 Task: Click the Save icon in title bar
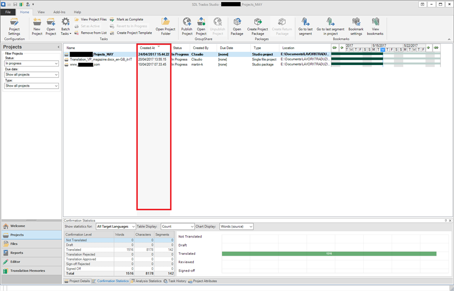15,4
